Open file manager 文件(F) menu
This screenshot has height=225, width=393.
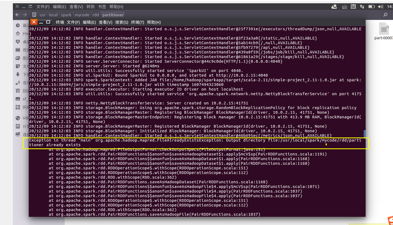pos(43,7)
